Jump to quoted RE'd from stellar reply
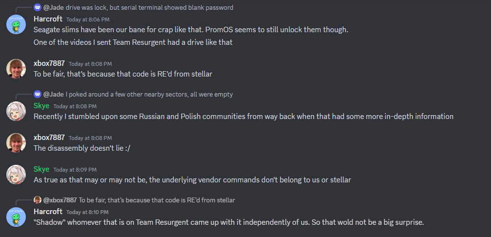 pyautogui.click(x=157, y=200)
